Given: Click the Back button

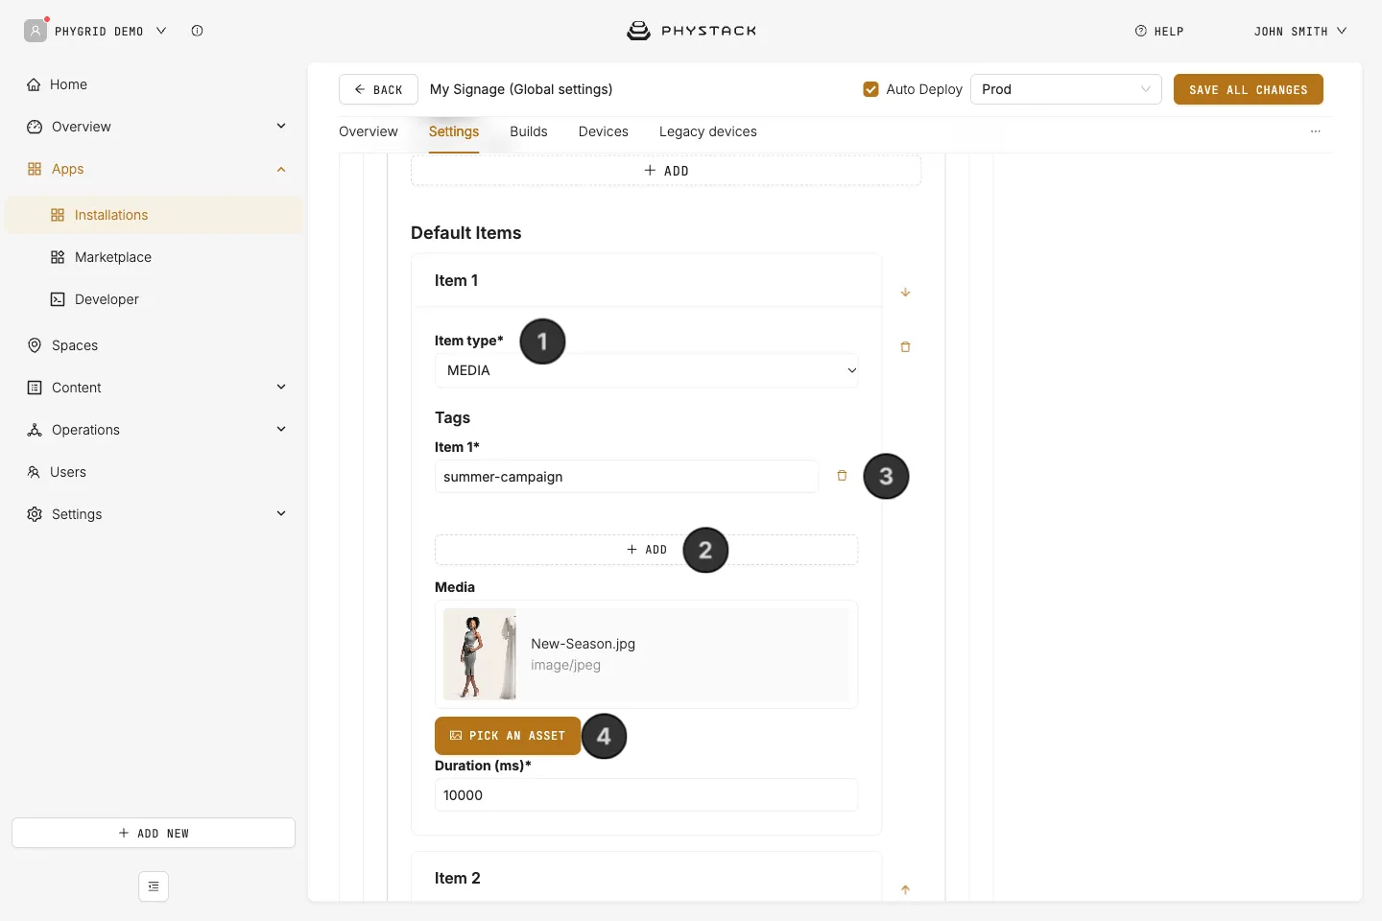Looking at the screenshot, I should pyautogui.click(x=378, y=89).
